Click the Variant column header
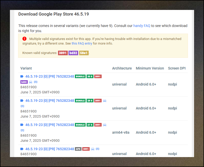The height and width of the screenshot is (167, 204). click(x=26, y=68)
